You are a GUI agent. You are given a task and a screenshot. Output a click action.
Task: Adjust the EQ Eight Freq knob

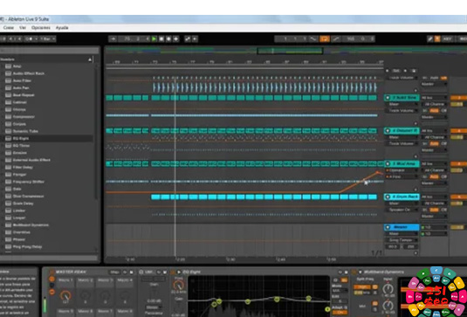(x=179, y=285)
